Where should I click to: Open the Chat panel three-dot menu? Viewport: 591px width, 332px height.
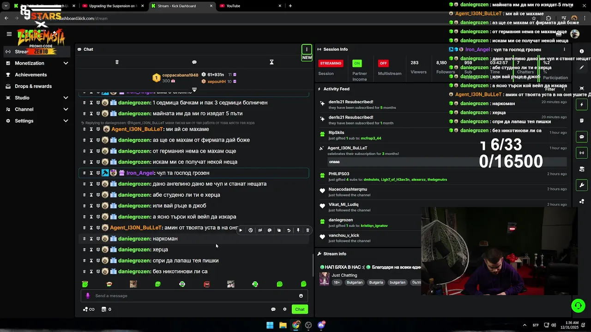point(307,49)
